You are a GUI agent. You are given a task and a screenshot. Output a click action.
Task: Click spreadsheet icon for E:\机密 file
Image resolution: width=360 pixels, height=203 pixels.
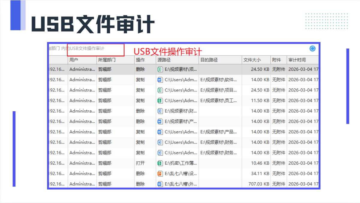160,163
